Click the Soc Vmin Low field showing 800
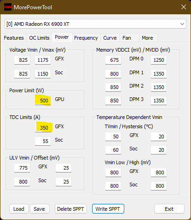Screen dimensions: 191x220 (113, 186)
